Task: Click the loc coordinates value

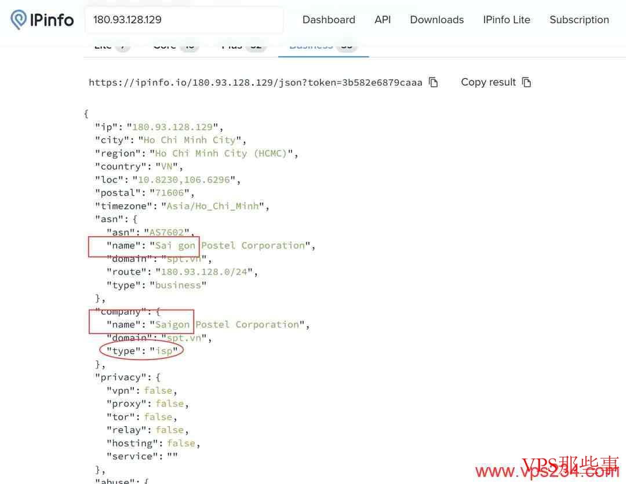Action: click(x=183, y=179)
